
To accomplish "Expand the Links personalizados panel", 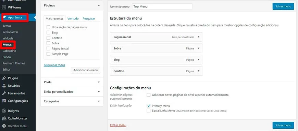I will 99,92.
